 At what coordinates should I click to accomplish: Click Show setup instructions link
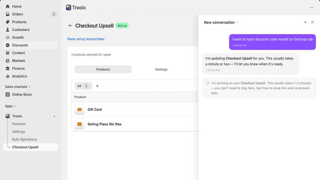(86, 39)
